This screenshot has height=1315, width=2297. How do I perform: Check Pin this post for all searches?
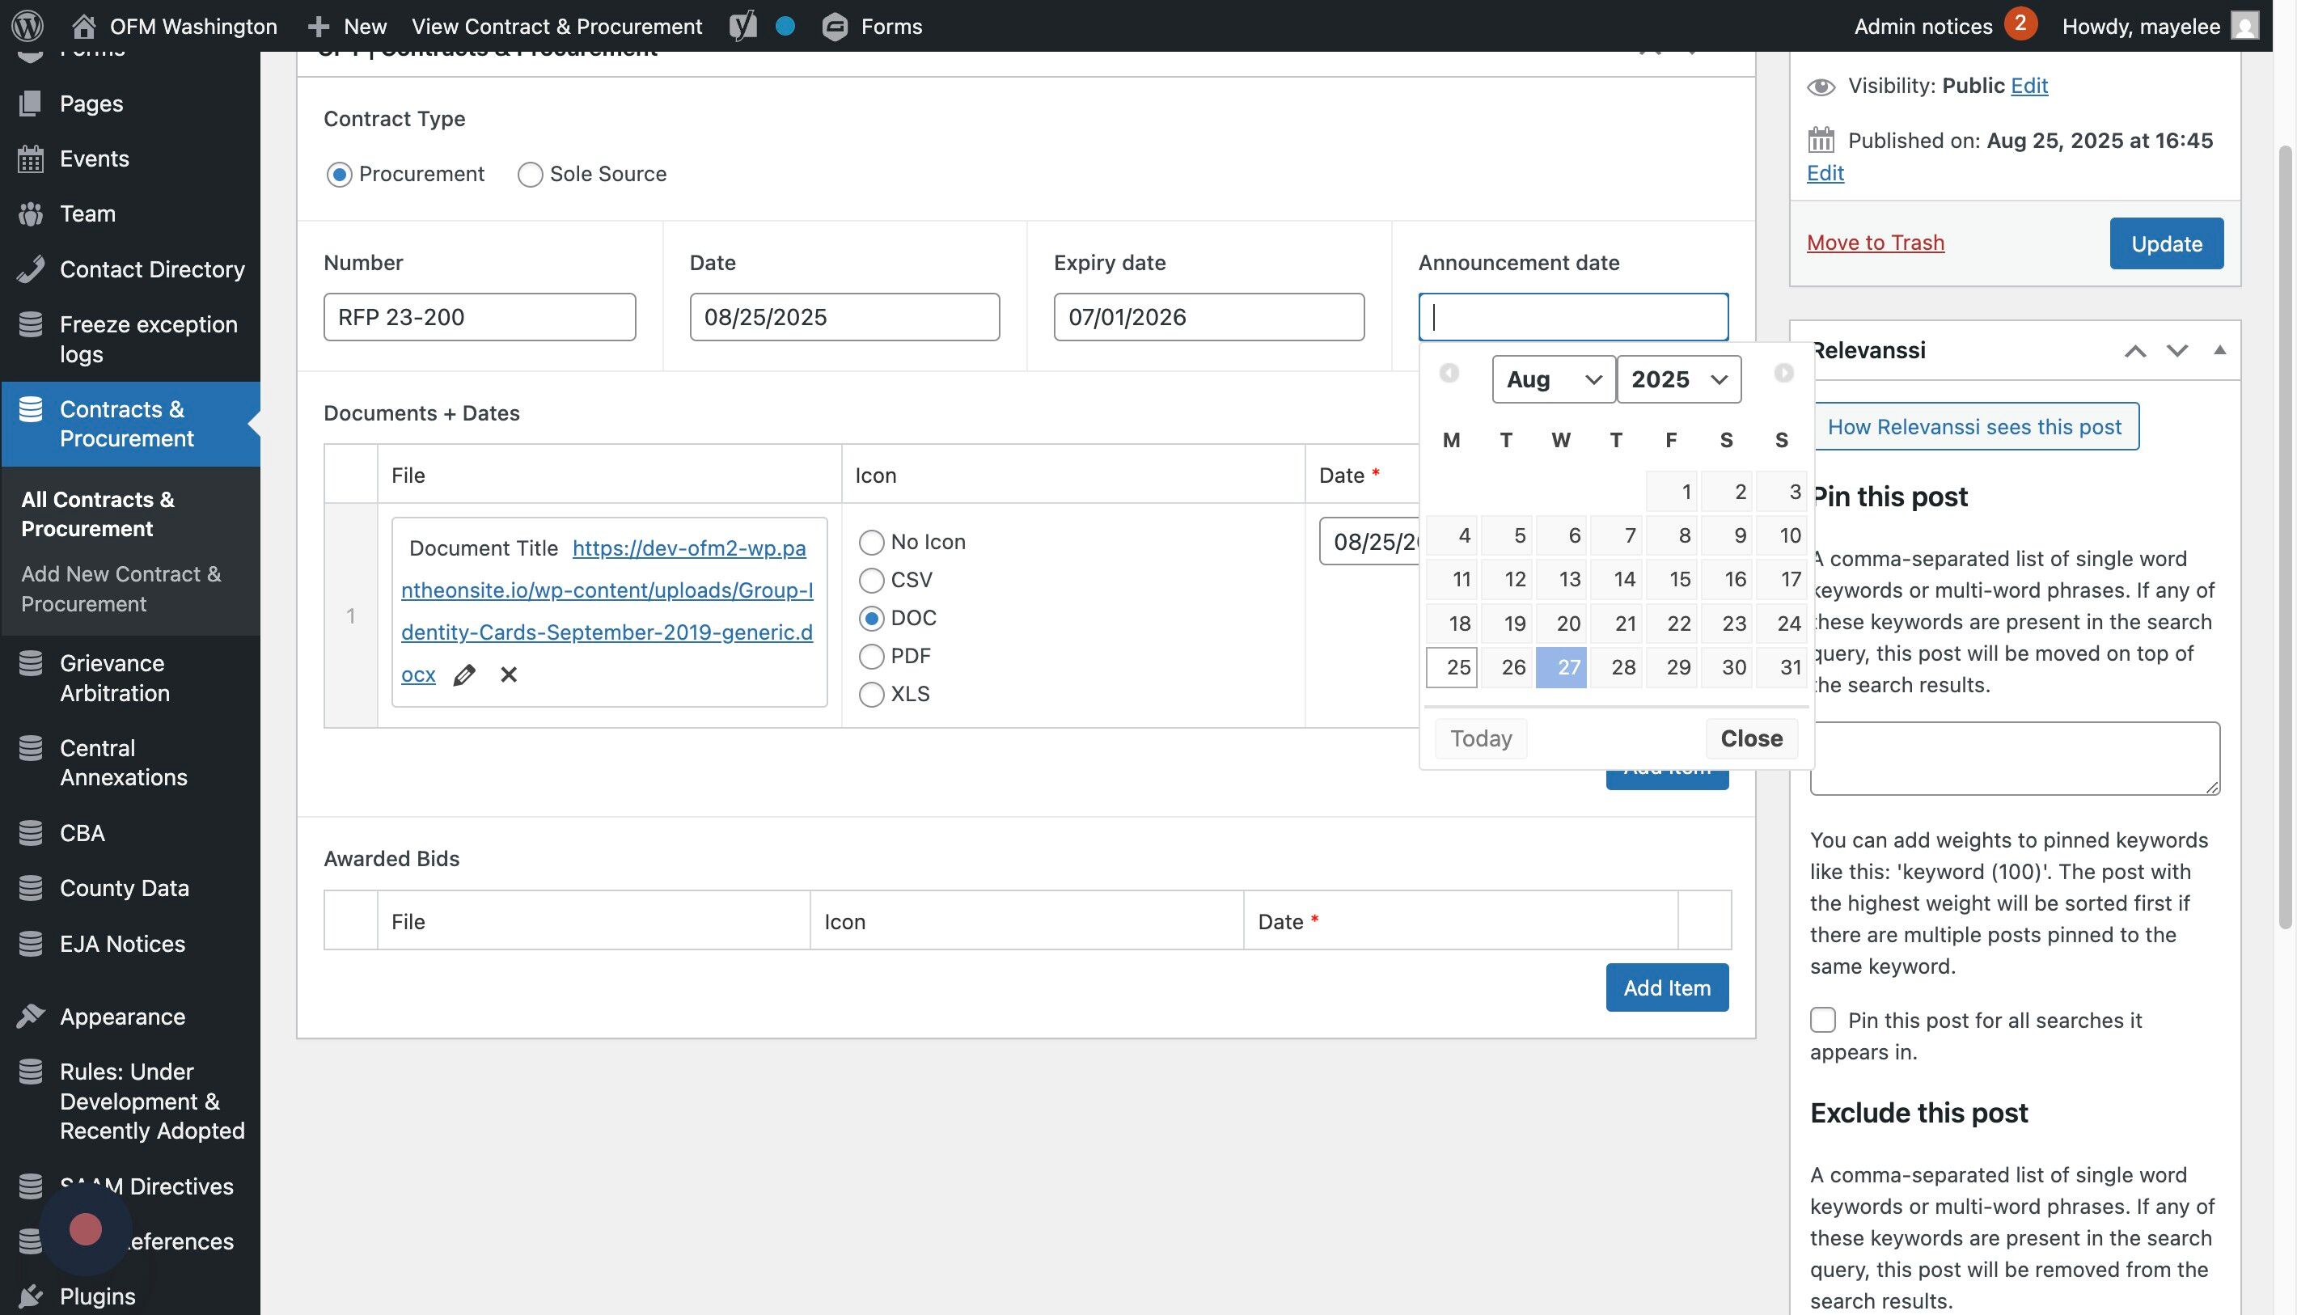click(1823, 1021)
